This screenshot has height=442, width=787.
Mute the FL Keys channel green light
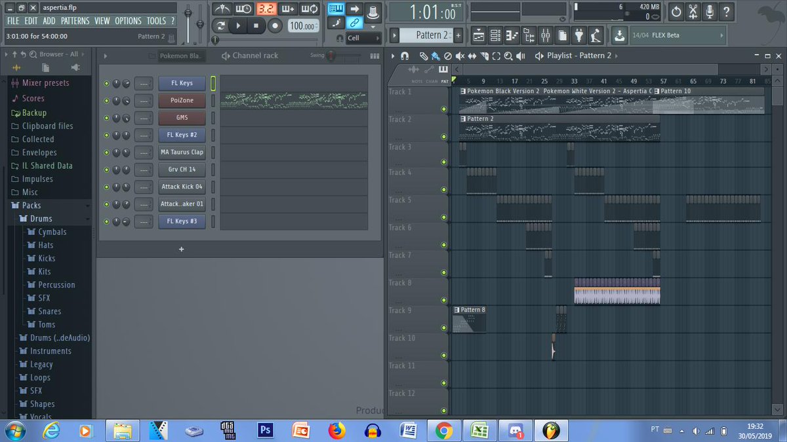pyautogui.click(x=106, y=84)
